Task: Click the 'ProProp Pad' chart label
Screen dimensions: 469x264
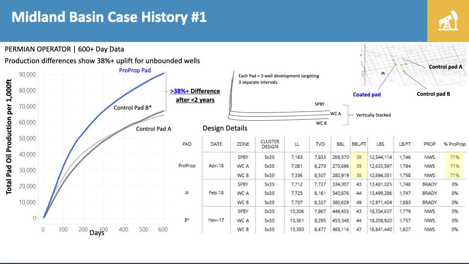Action: click(x=135, y=70)
